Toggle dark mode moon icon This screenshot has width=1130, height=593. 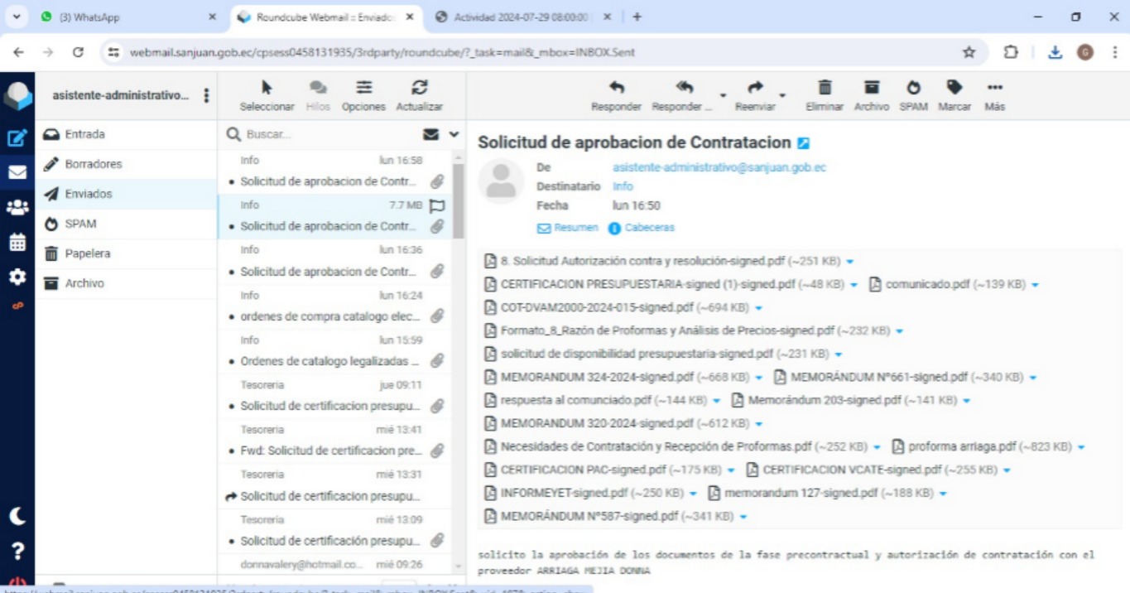click(17, 516)
